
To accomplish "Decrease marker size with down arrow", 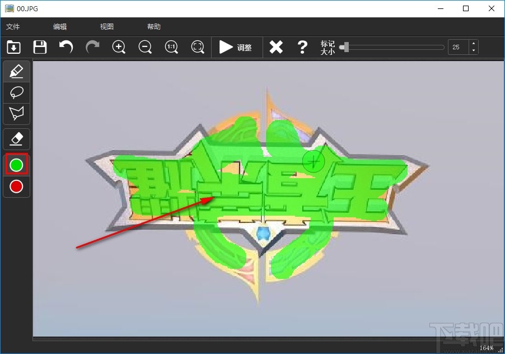I will pos(474,51).
